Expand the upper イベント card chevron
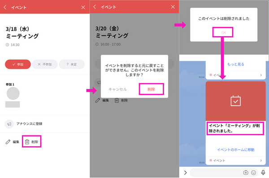Viewport: 269px width, 178px height. [x=261, y=75]
